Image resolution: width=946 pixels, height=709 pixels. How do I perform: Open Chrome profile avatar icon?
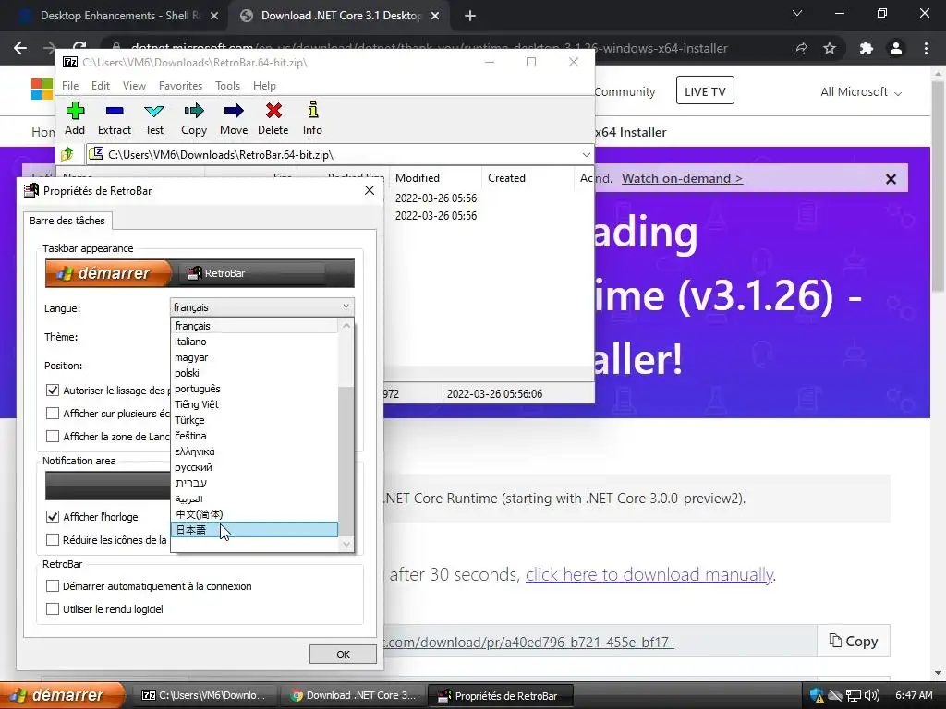(896, 48)
